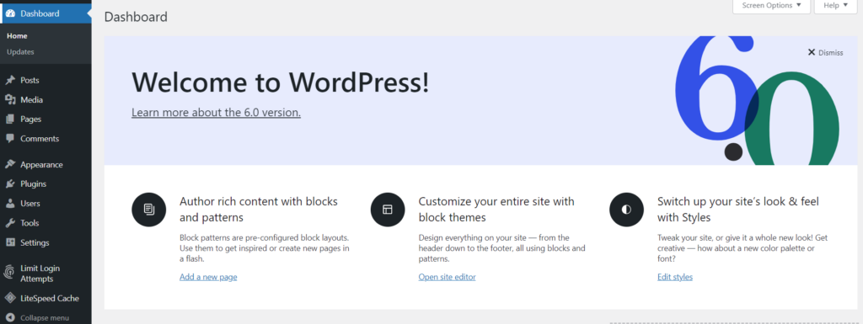Click the Add a new page link
The image size is (863, 324).
point(208,277)
